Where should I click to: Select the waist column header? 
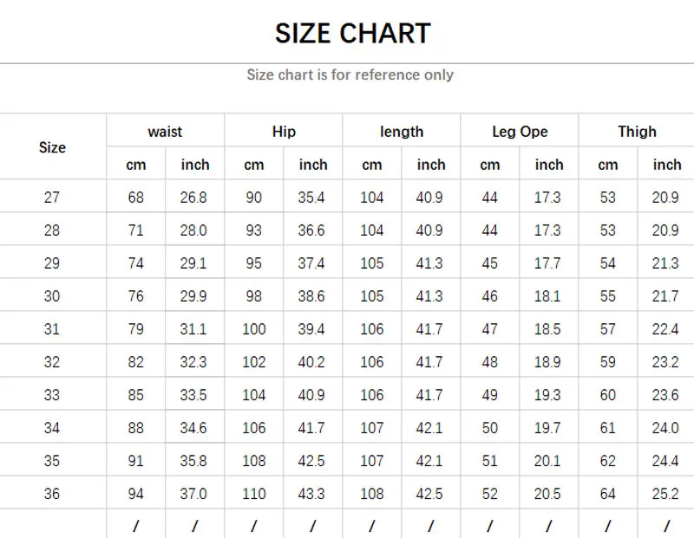coord(165,132)
